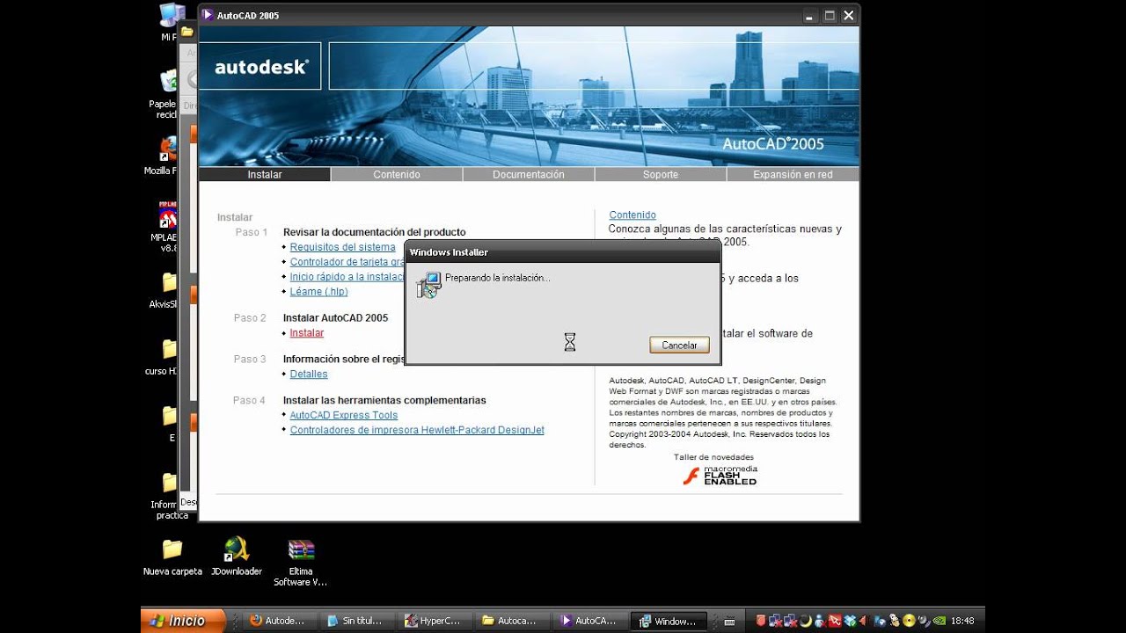Switch to the HyperC... taskbar button
The image size is (1126, 633).
coord(435,621)
